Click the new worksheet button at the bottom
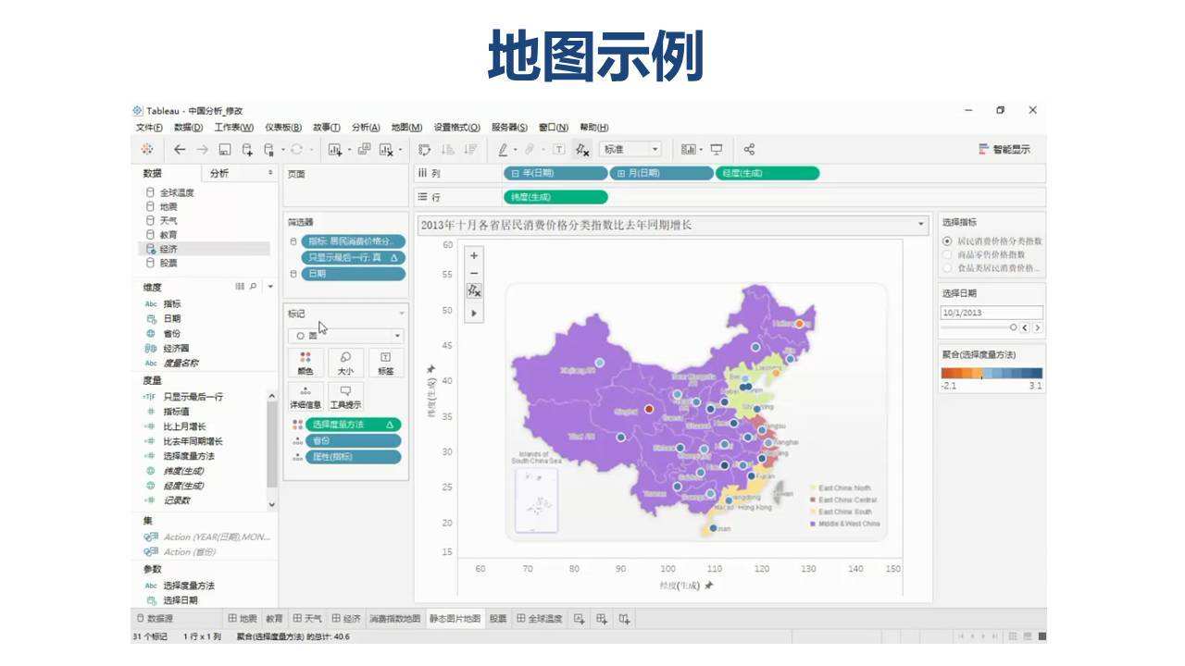This screenshot has width=1185, height=666. (577, 617)
